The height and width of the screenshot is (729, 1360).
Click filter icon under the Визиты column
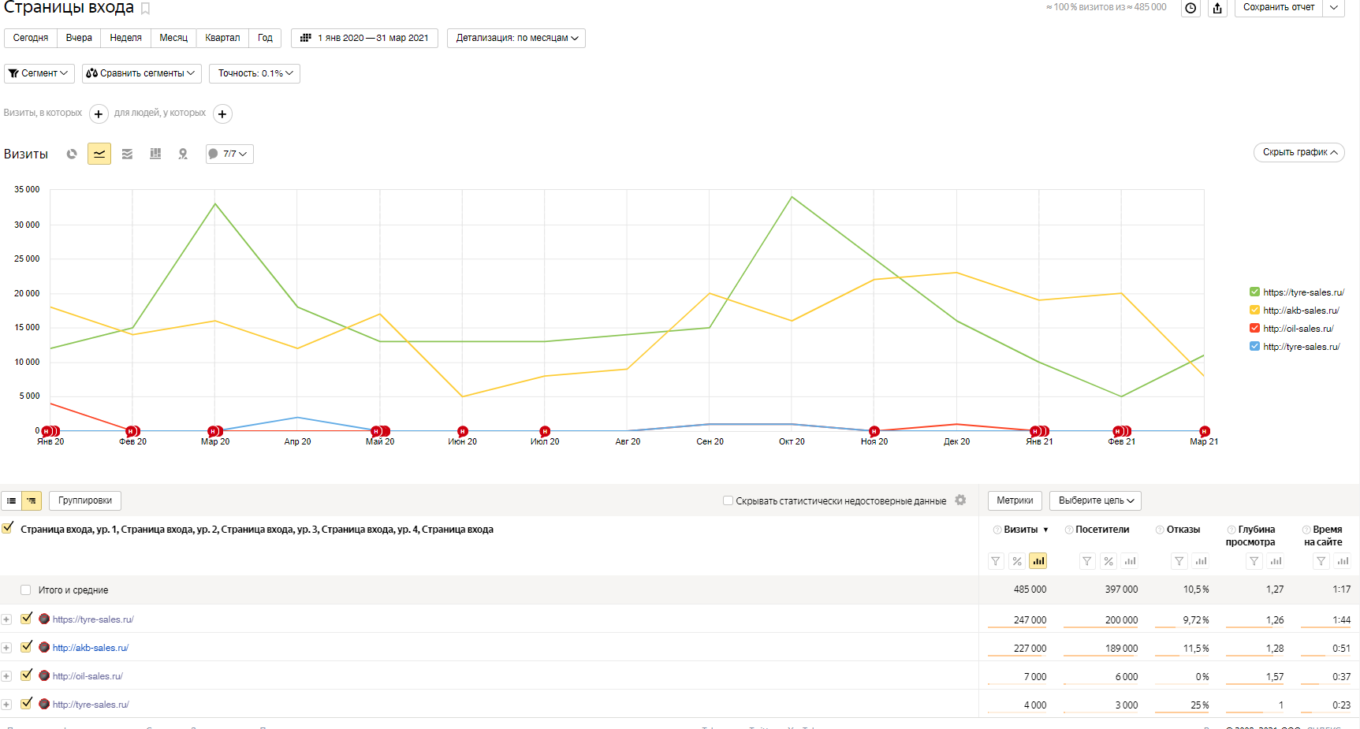pos(997,561)
